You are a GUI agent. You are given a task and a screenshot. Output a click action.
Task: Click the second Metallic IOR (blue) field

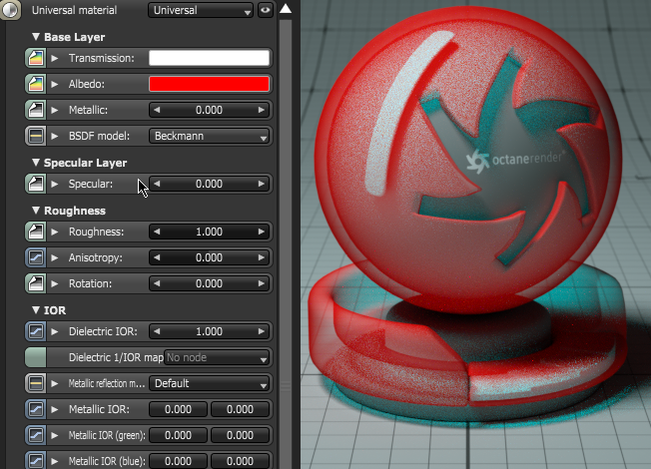click(x=240, y=461)
